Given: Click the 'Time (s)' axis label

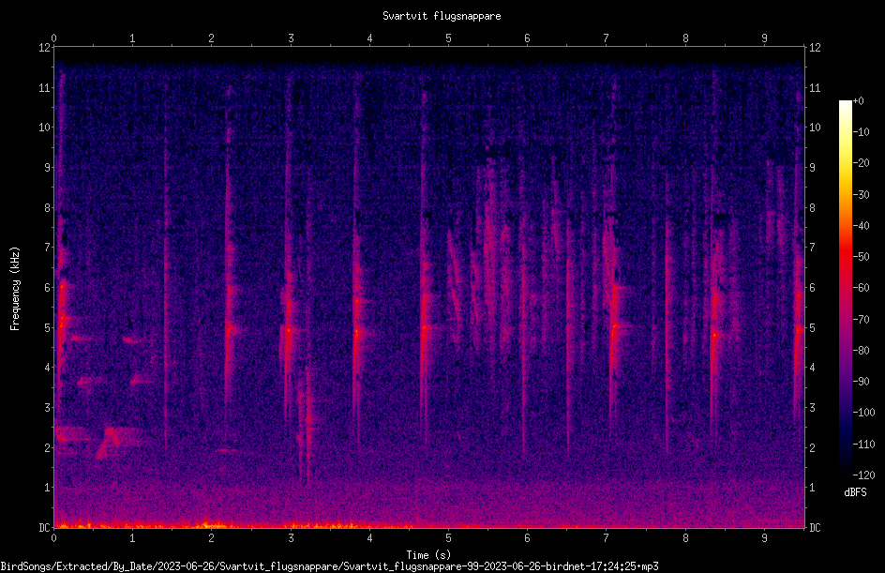Looking at the screenshot, I should click(428, 555).
